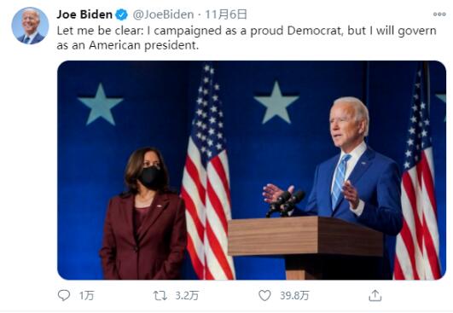Open the Joe Biden display name

[x=84, y=14]
